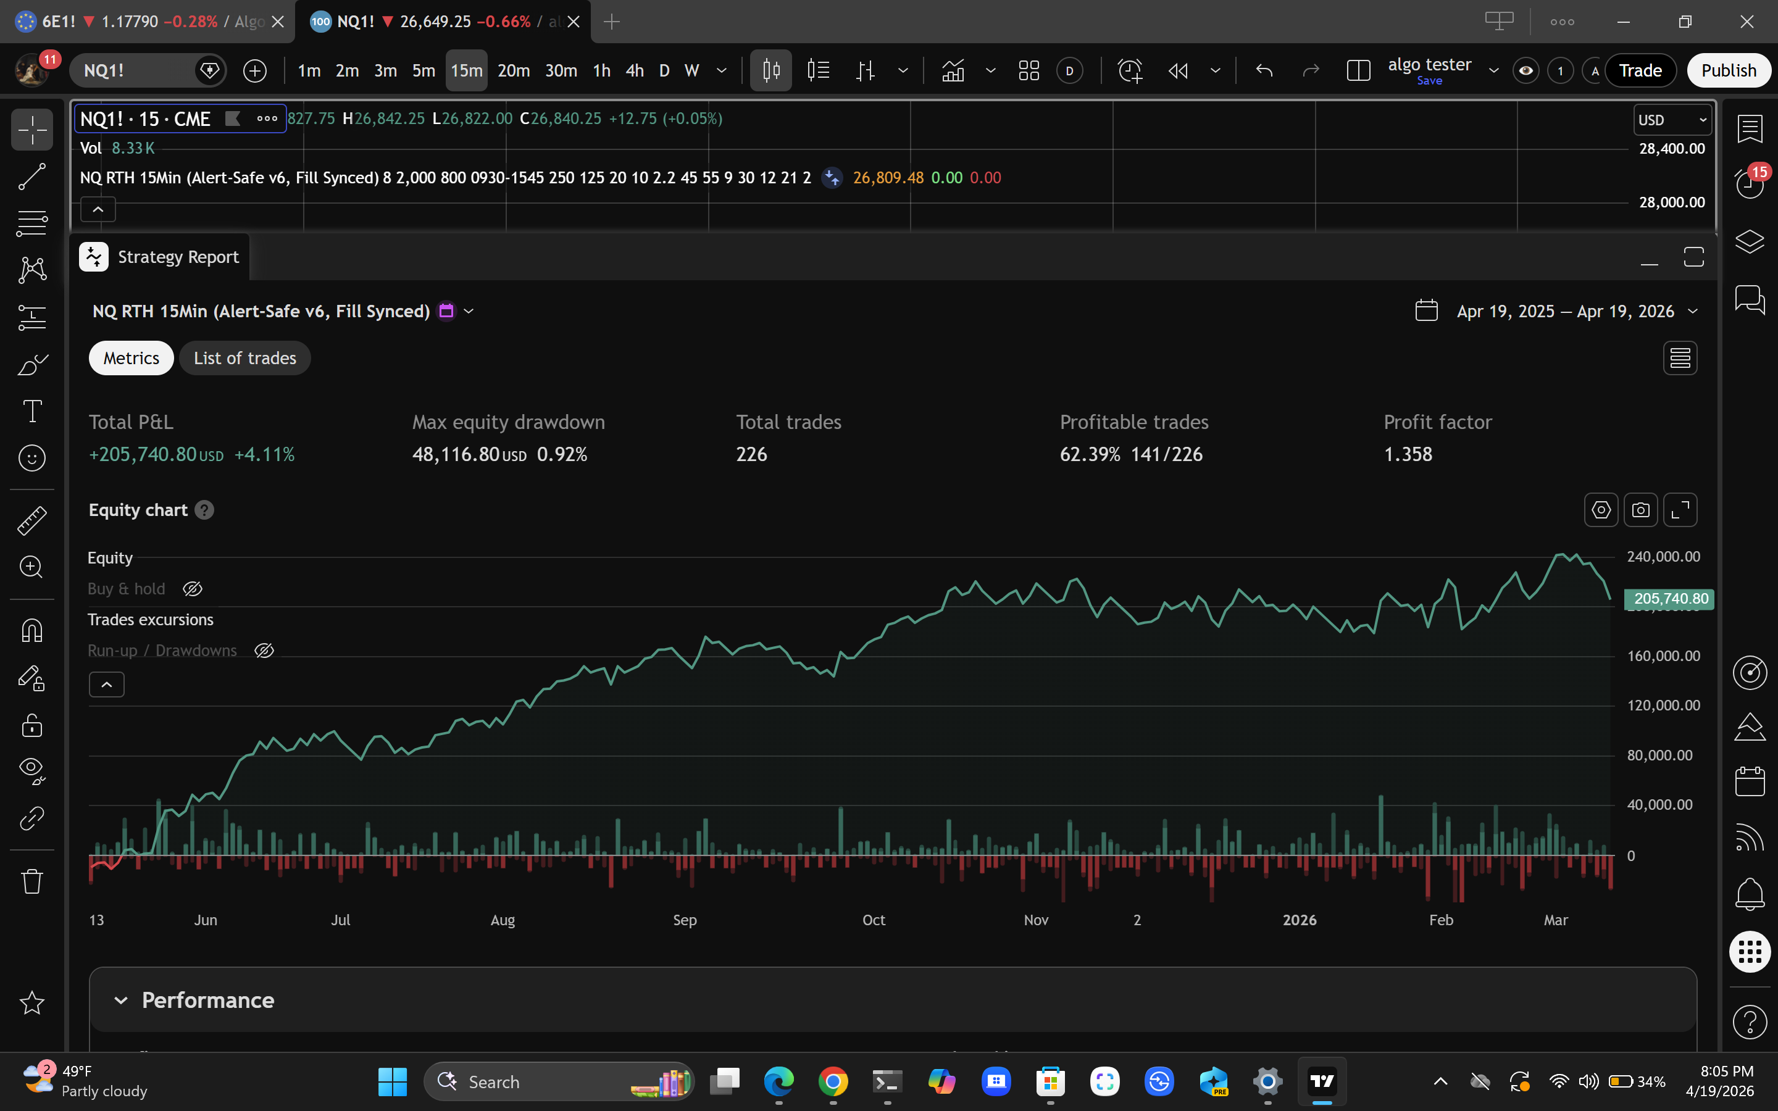Image resolution: width=1778 pixels, height=1111 pixels.
Task: Toggle lock all drawing tools
Action: pos(31,725)
